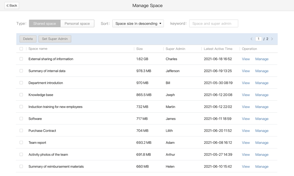The width and height of the screenshot is (294, 176).
Task: Click Set Super Admin button
Action: 55,39
